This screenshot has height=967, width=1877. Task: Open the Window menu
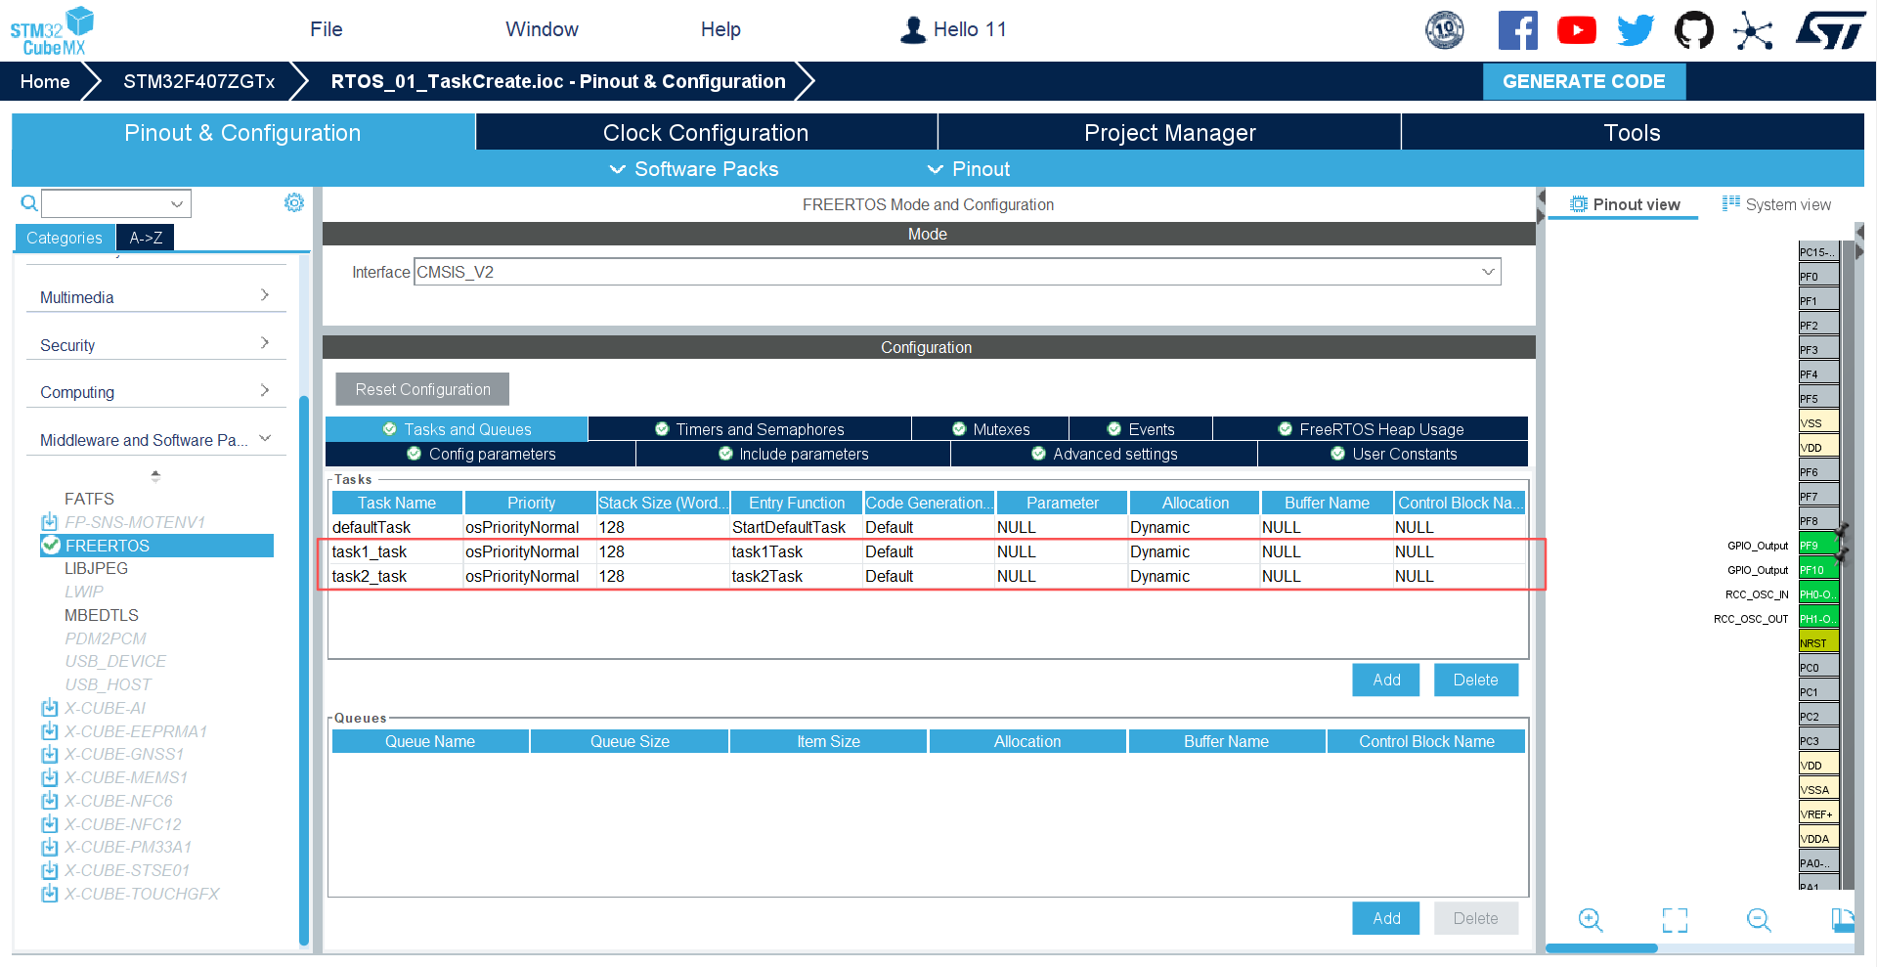coord(542,29)
